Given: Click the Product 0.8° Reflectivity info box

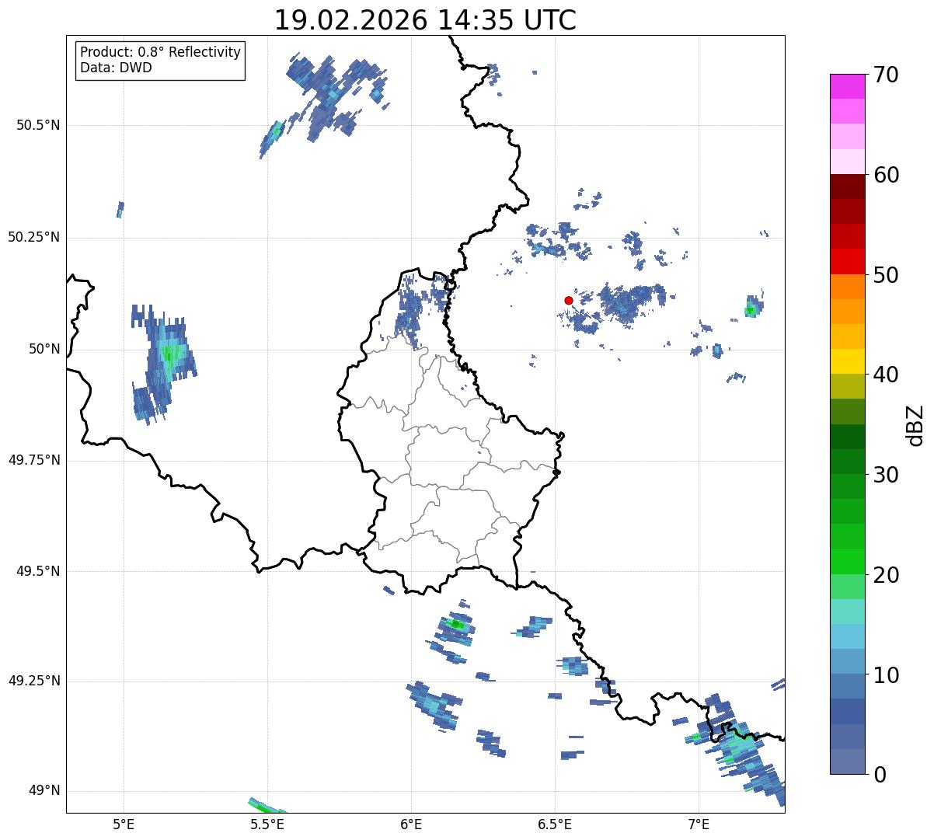Looking at the screenshot, I should (161, 61).
